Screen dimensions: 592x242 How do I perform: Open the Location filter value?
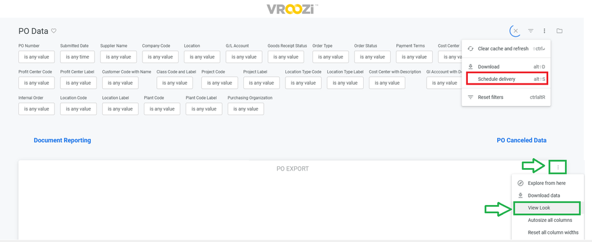(x=203, y=57)
